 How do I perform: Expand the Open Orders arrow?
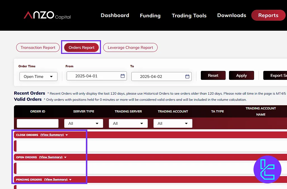click(x=65, y=157)
